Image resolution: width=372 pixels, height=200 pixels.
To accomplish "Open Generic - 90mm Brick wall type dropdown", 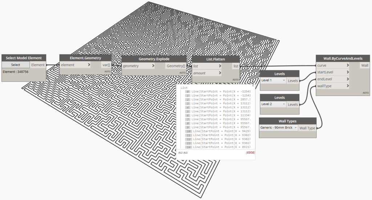I will [x=279, y=128].
